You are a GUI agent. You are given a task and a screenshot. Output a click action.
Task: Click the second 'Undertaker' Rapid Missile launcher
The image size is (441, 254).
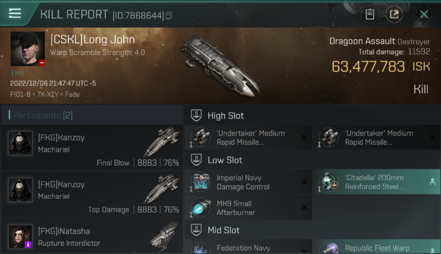pos(377,137)
